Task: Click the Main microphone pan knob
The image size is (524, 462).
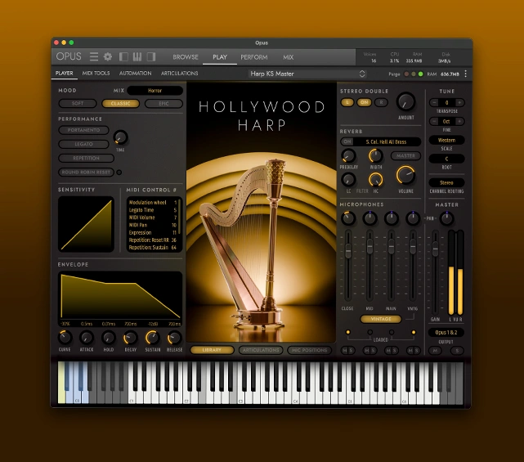Action: point(391,218)
